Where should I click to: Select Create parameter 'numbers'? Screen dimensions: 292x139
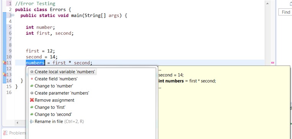[59, 93]
